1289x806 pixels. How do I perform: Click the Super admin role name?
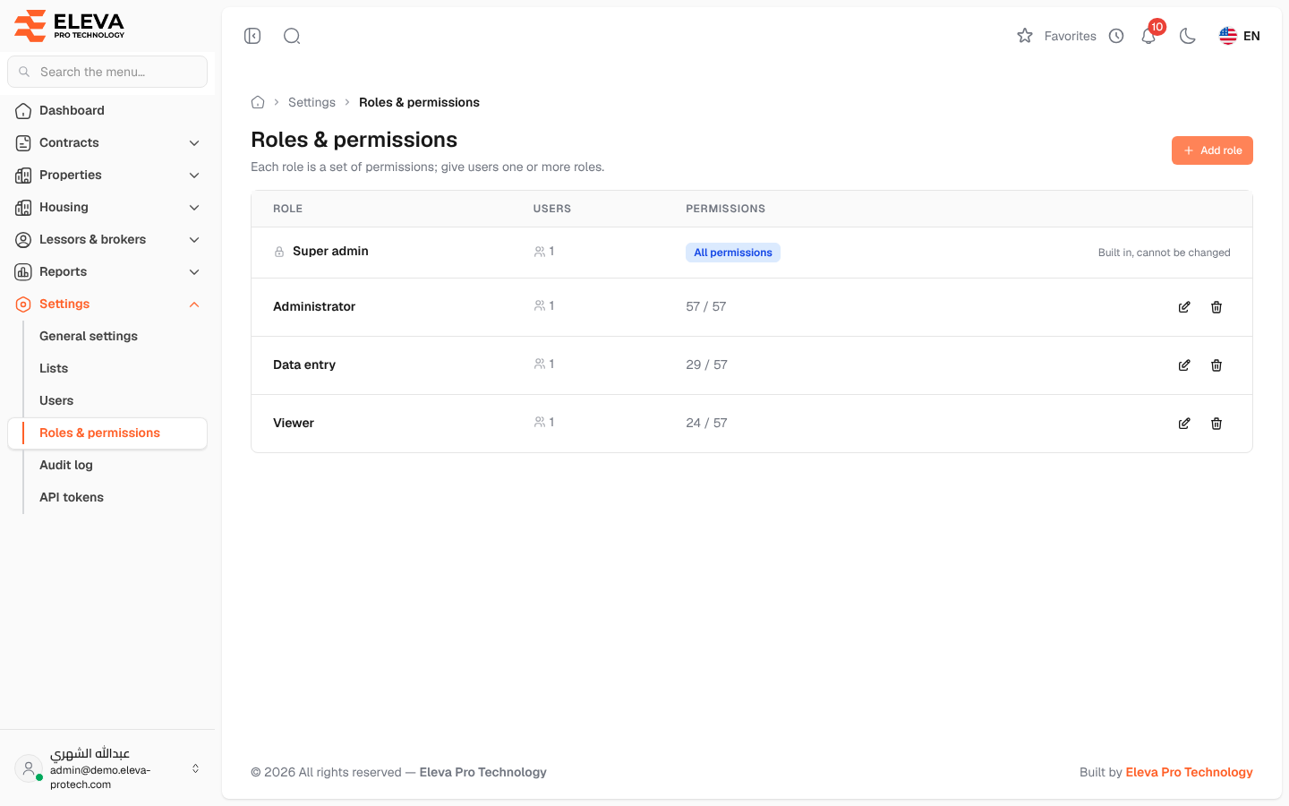click(x=330, y=251)
